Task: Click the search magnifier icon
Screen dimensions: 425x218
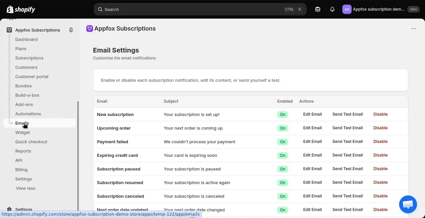Action: (100, 9)
